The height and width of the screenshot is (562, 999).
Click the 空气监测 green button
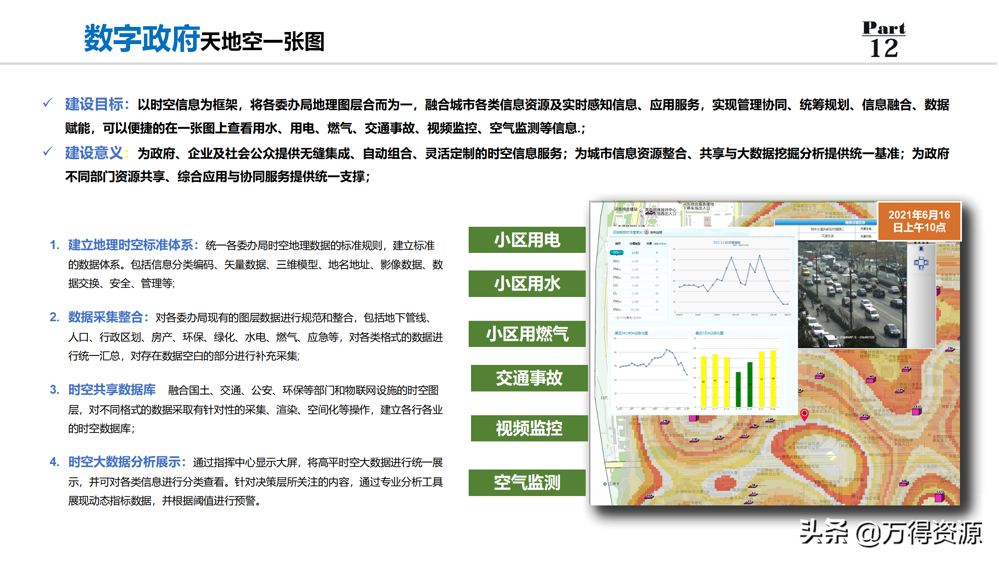click(x=527, y=482)
